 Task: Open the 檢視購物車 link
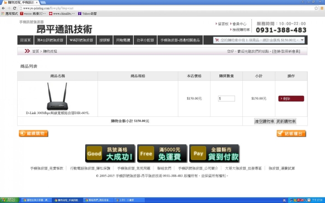coord(240,30)
